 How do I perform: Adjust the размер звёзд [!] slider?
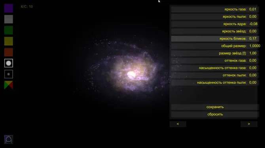pyautogui.click(x=215, y=53)
